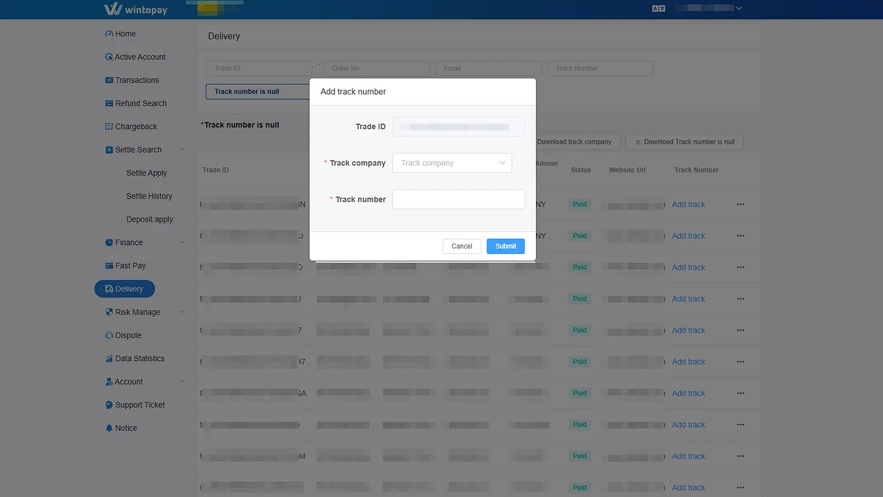The width and height of the screenshot is (883, 497).
Task: Submit the add track number form
Action: pyautogui.click(x=506, y=246)
